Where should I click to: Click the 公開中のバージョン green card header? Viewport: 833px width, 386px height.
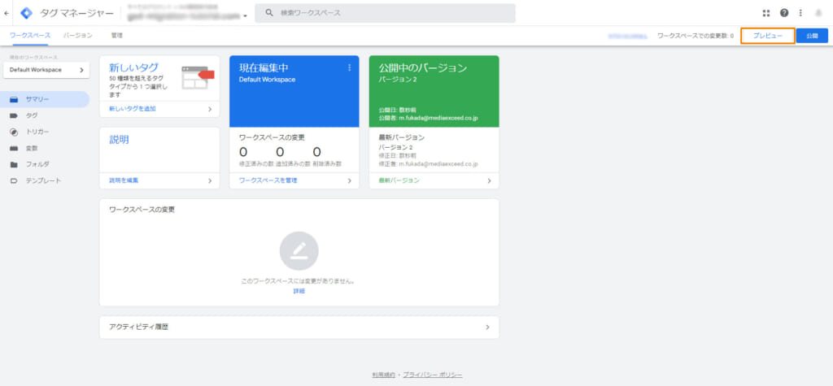point(434,91)
